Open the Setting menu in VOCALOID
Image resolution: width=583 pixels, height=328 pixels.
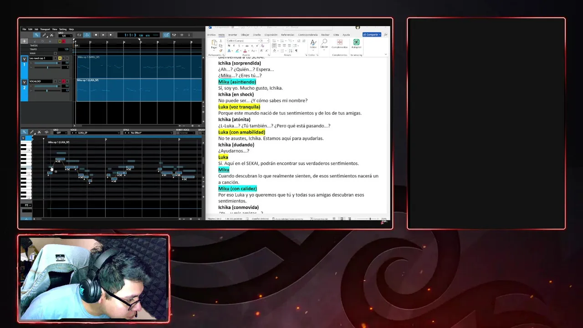click(x=63, y=29)
